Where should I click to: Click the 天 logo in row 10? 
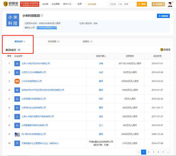tap(17, 143)
